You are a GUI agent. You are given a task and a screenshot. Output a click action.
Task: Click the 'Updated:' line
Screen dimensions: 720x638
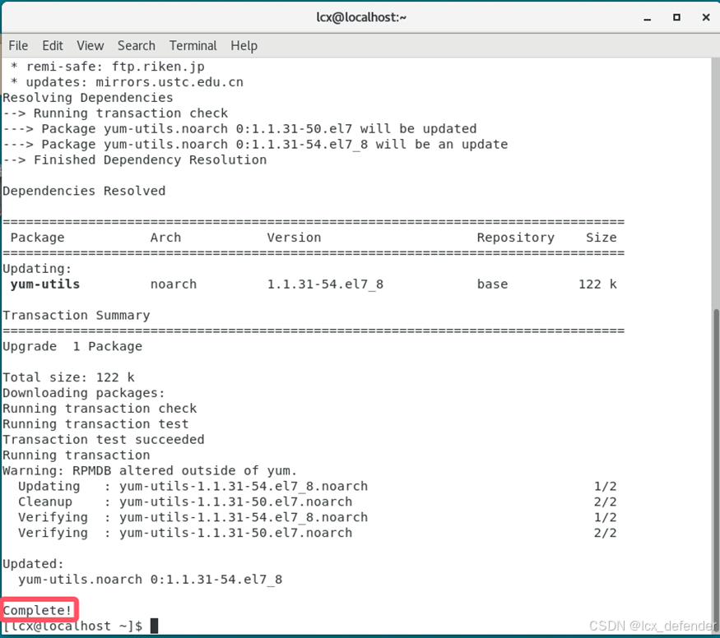[x=34, y=564]
